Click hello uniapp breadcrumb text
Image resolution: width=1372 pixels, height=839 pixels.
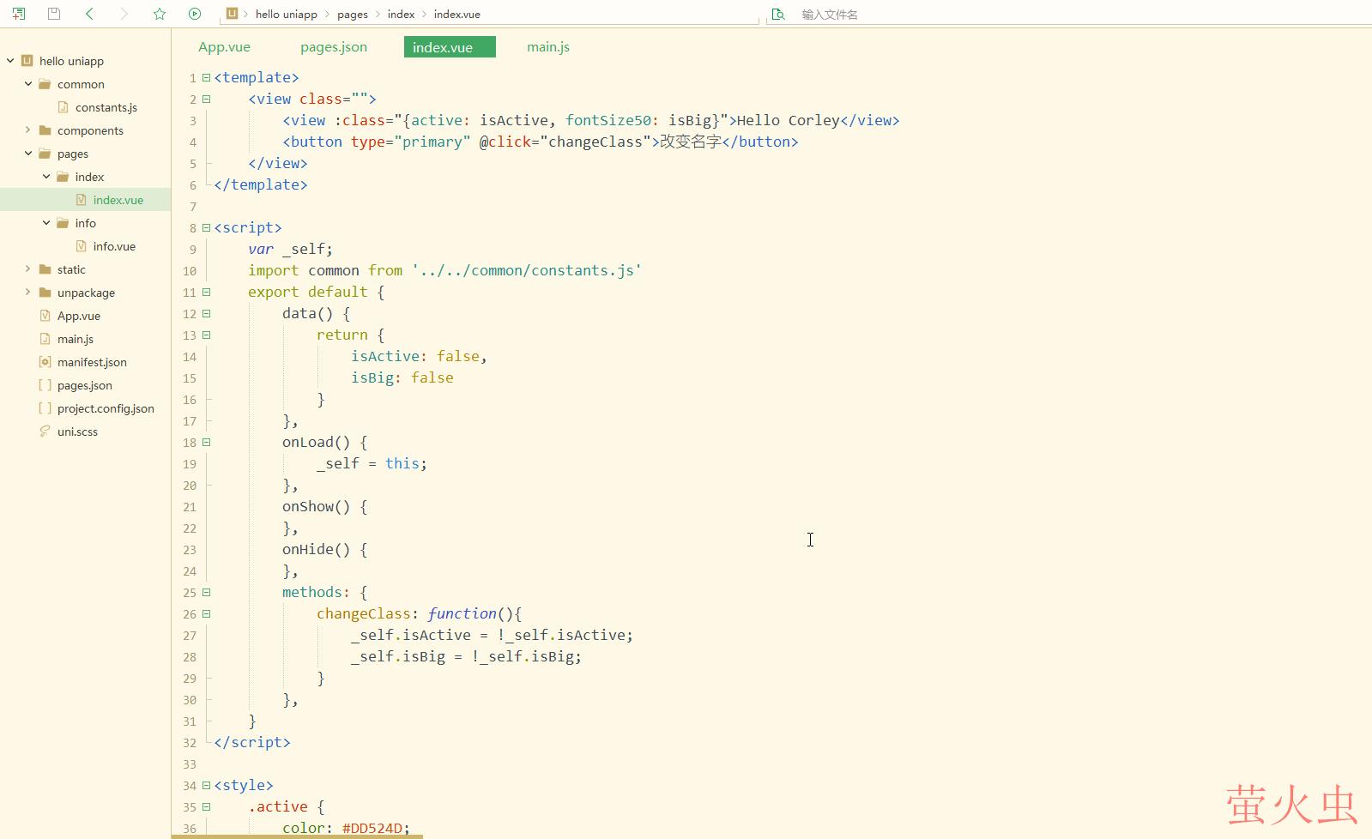click(287, 15)
